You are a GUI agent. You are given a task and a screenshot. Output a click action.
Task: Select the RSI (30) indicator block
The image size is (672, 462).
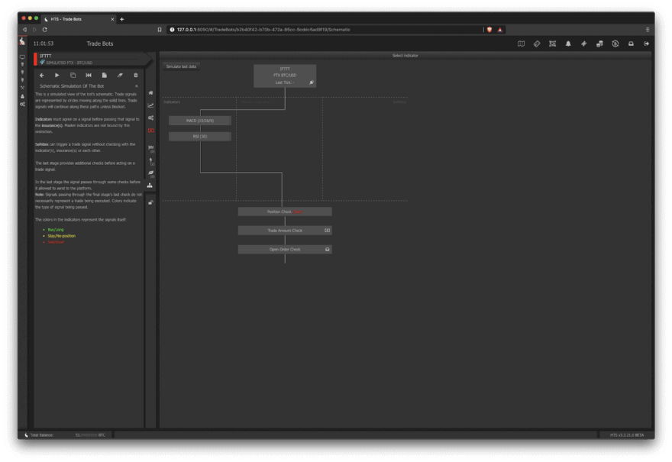200,136
